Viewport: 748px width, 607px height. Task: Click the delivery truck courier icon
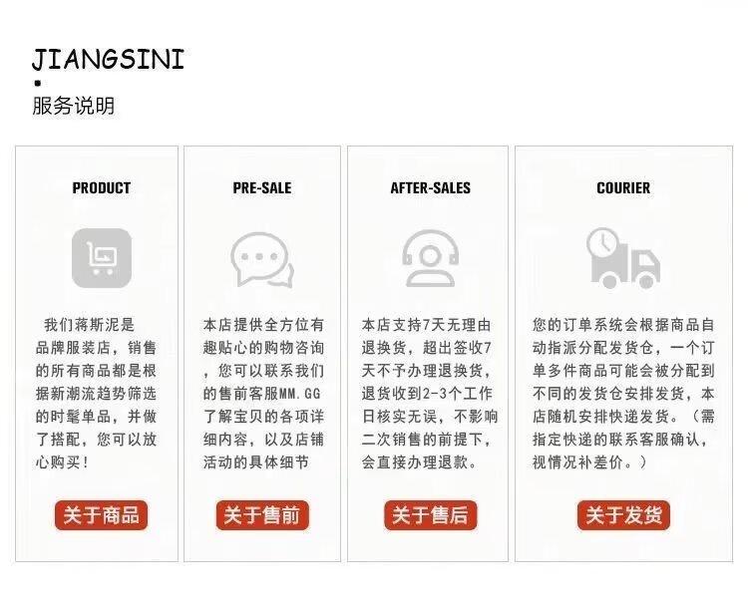[623, 258]
